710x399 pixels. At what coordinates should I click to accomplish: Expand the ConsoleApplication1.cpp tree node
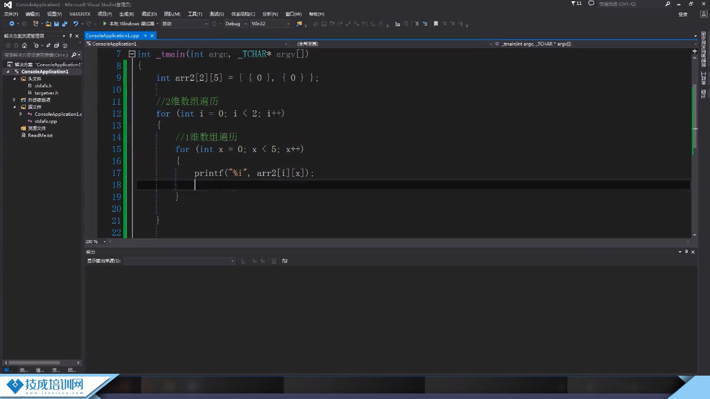pos(21,114)
